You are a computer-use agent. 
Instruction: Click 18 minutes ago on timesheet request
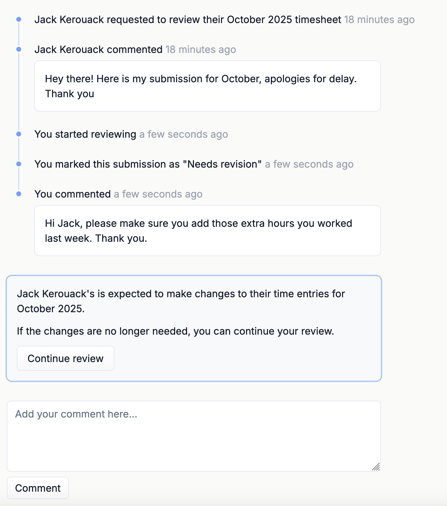tap(379, 20)
